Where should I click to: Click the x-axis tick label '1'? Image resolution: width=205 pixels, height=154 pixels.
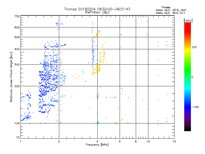[20, 141]
